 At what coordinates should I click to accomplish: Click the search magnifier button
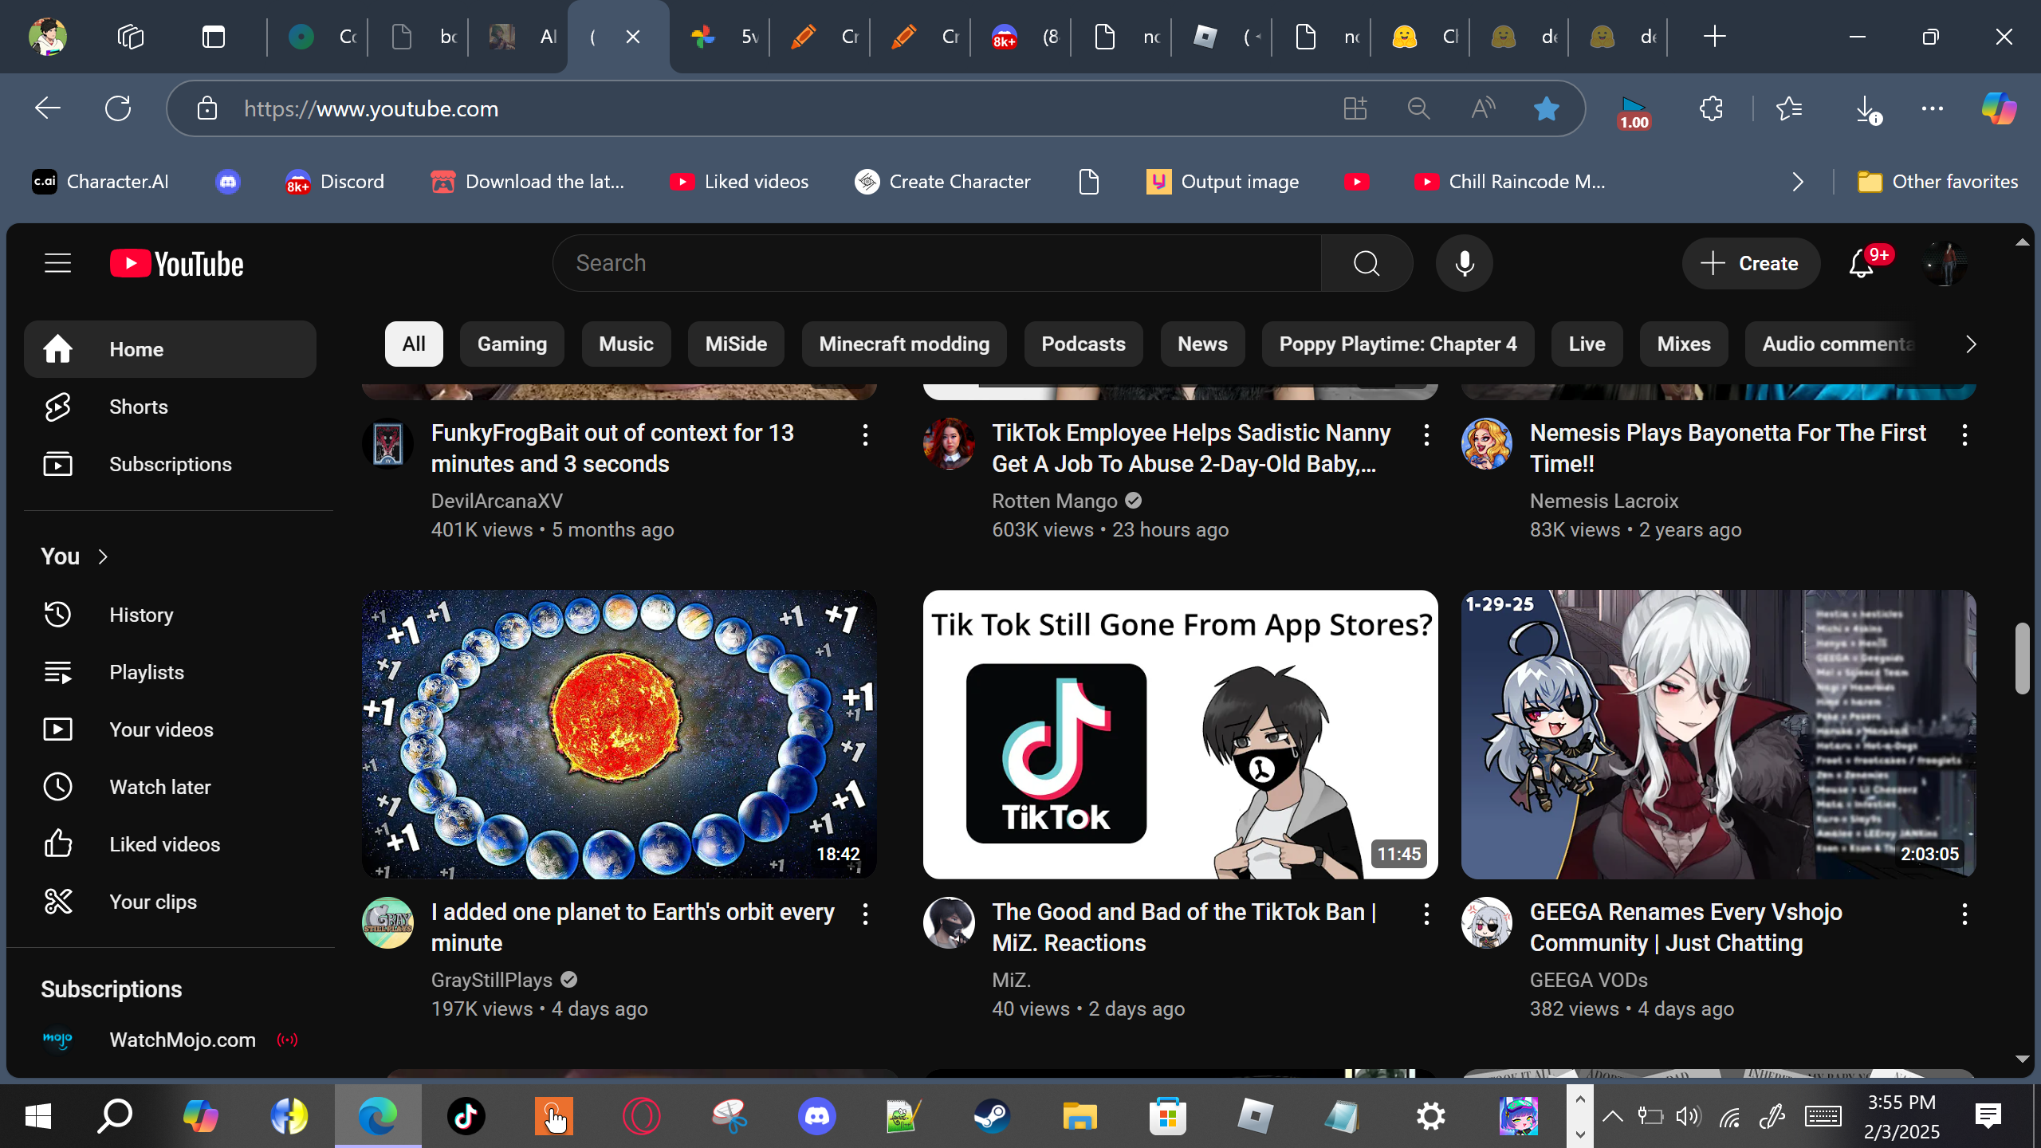click(x=1367, y=263)
